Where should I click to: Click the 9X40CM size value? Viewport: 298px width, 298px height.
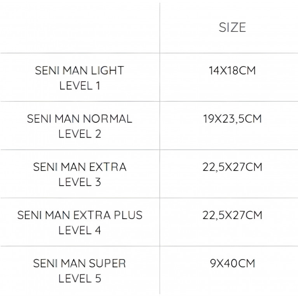[232, 263]
